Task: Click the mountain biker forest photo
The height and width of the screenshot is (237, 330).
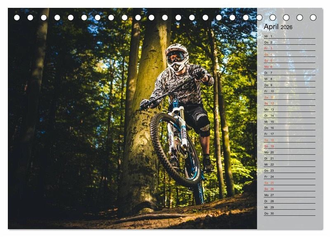Action: click(132, 118)
